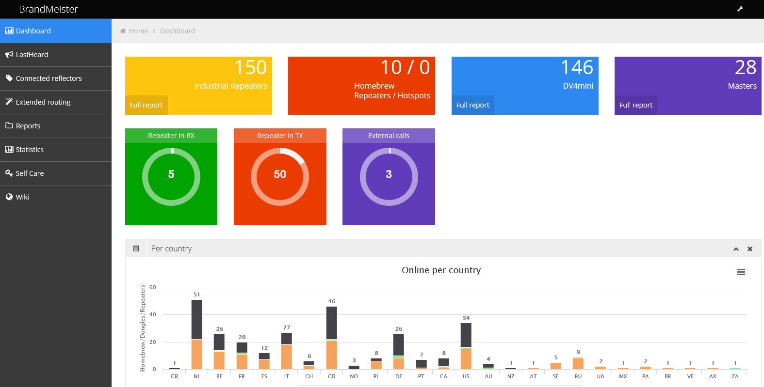Click Full report on Masters tile
This screenshot has height=387, width=764.
tap(636, 105)
